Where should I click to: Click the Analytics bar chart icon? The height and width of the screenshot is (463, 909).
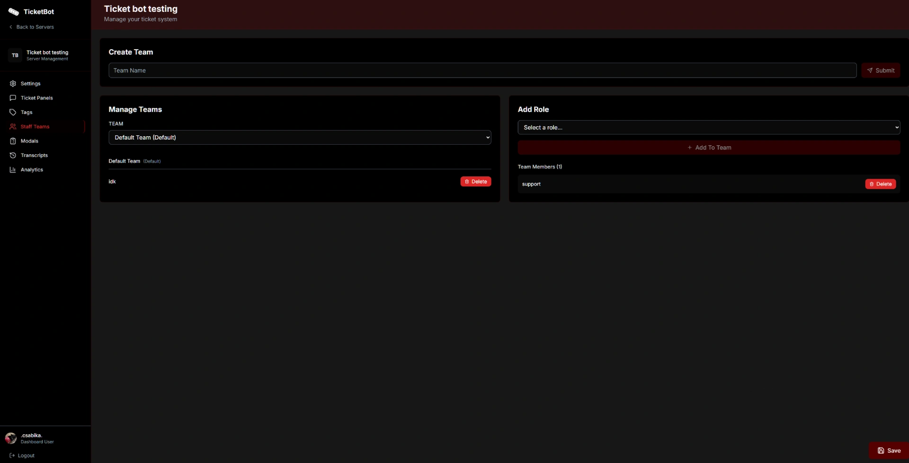coord(13,170)
